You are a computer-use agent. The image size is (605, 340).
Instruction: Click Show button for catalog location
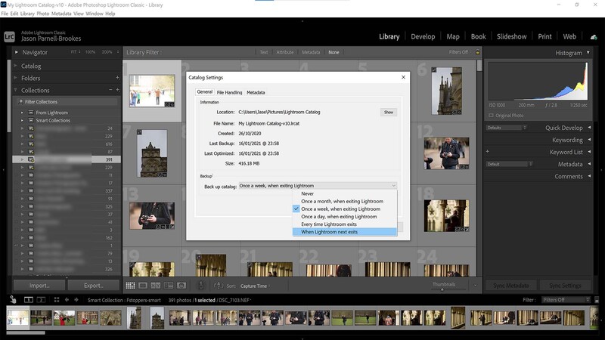click(389, 112)
